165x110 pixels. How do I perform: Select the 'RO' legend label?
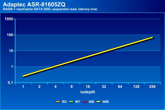pos(64,102)
